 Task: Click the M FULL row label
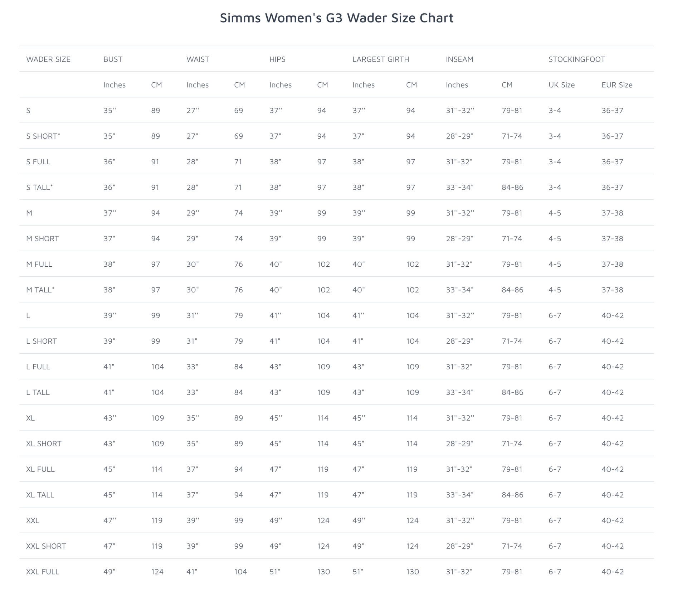[39, 265]
